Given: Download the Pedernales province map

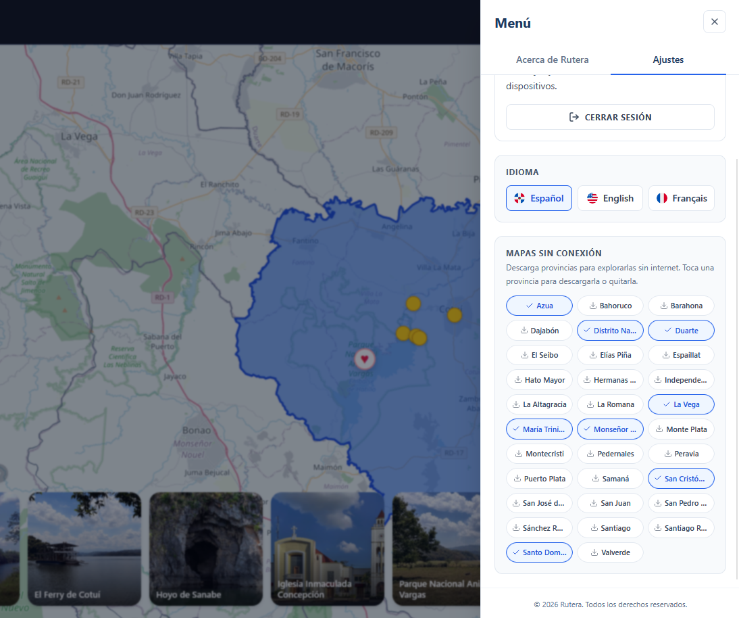Looking at the screenshot, I should [x=611, y=454].
